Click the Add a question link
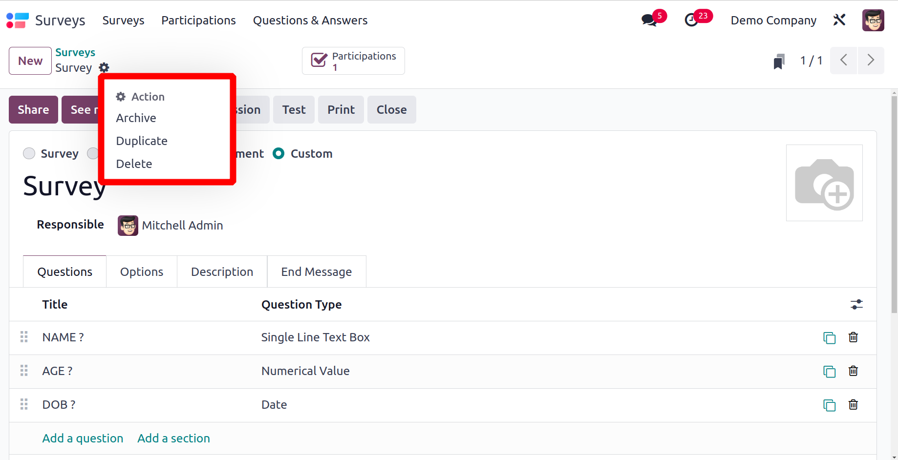898x460 pixels. 83,438
